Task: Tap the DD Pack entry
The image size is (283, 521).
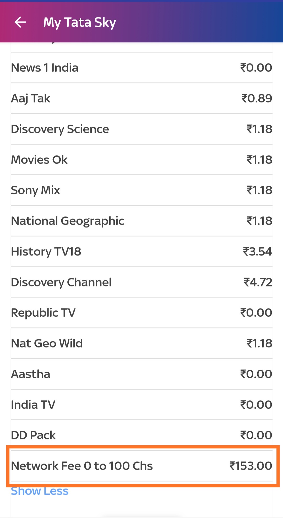Action: tap(141, 435)
